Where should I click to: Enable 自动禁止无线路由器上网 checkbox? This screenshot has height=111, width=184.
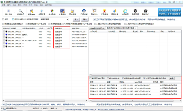click(3, 24)
